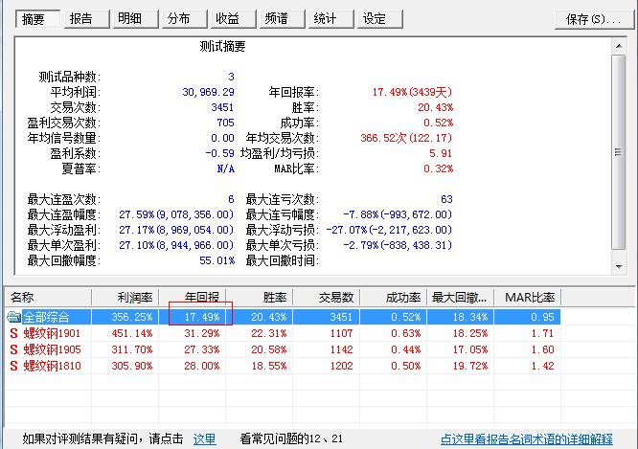Click the 保存(S)... button
The height and width of the screenshot is (449, 638).
[x=594, y=19]
